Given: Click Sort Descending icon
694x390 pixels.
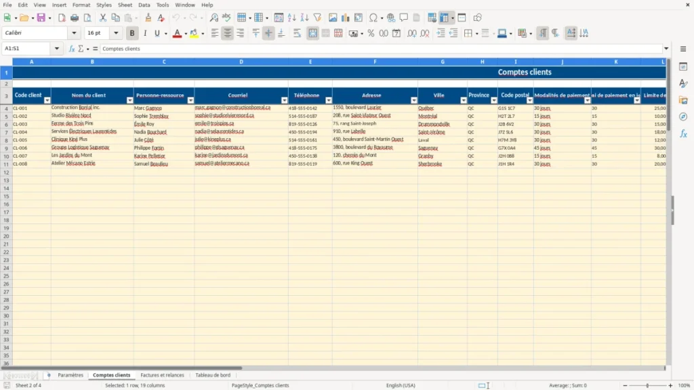Looking at the screenshot, I should [x=304, y=18].
